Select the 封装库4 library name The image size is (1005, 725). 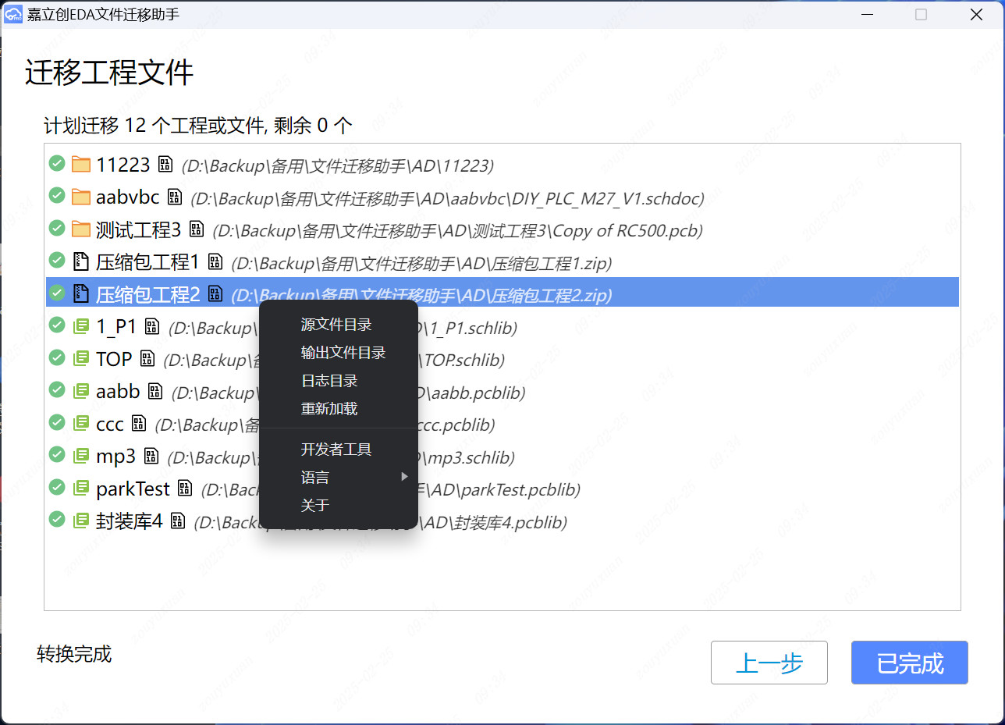pos(130,521)
